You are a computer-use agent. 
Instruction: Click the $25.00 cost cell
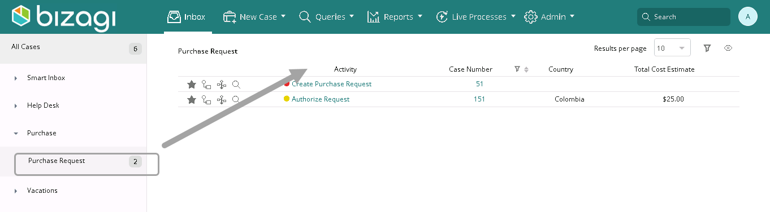[673, 99]
